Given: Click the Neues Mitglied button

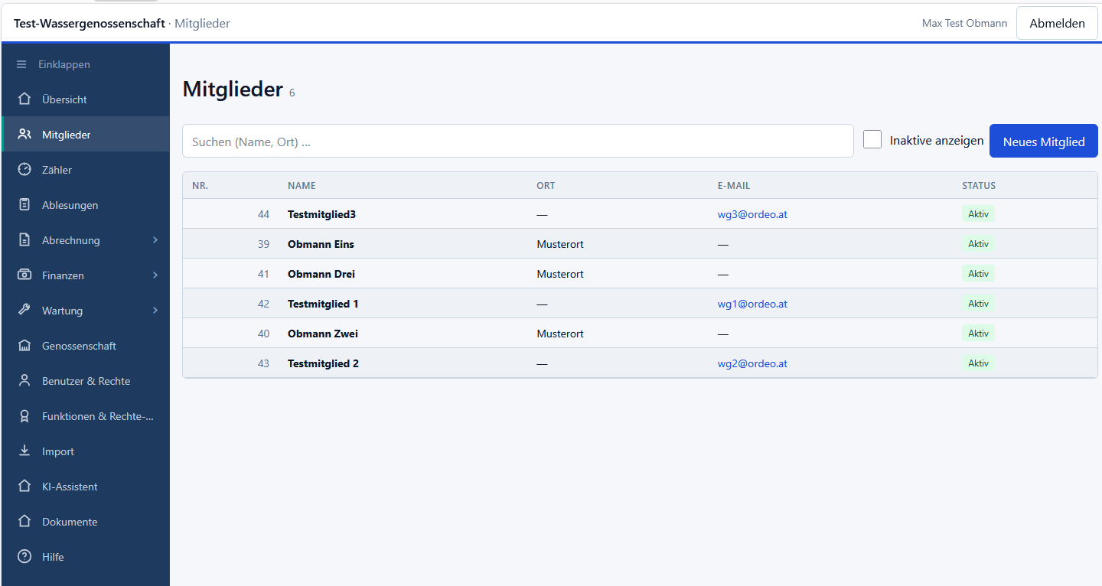Looking at the screenshot, I should [1044, 142].
